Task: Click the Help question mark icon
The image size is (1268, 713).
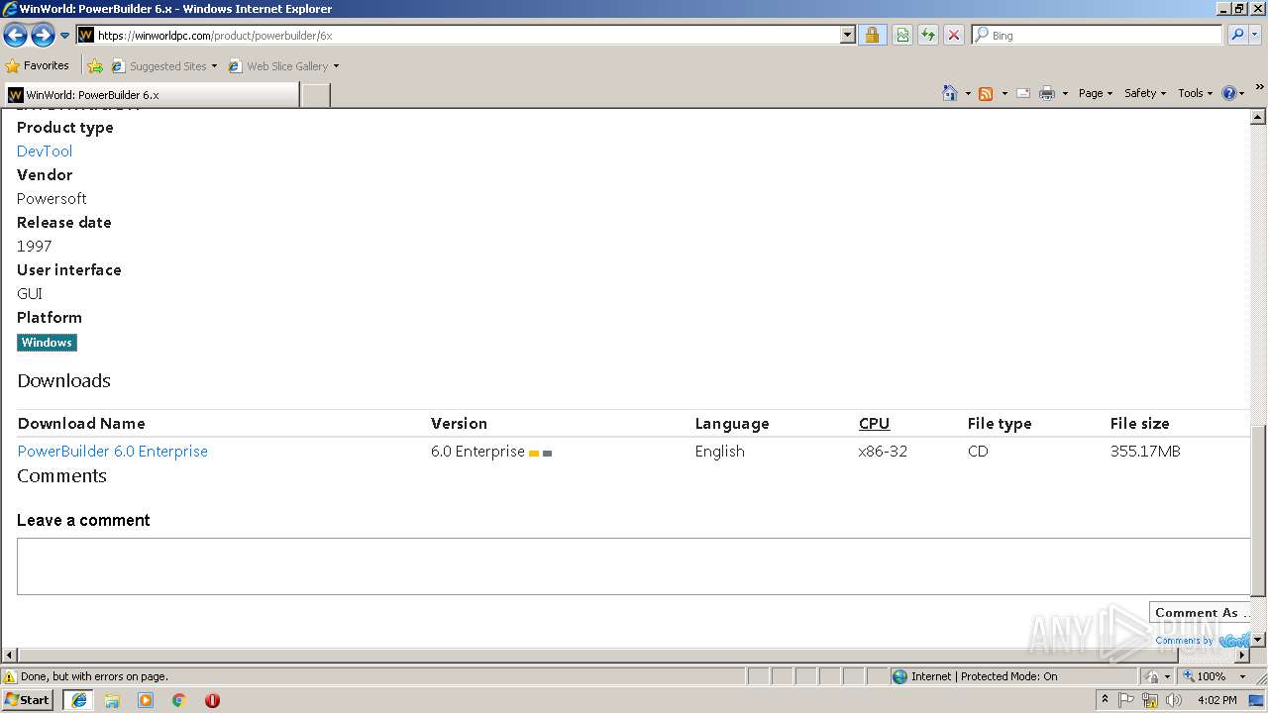Action: click(1229, 93)
